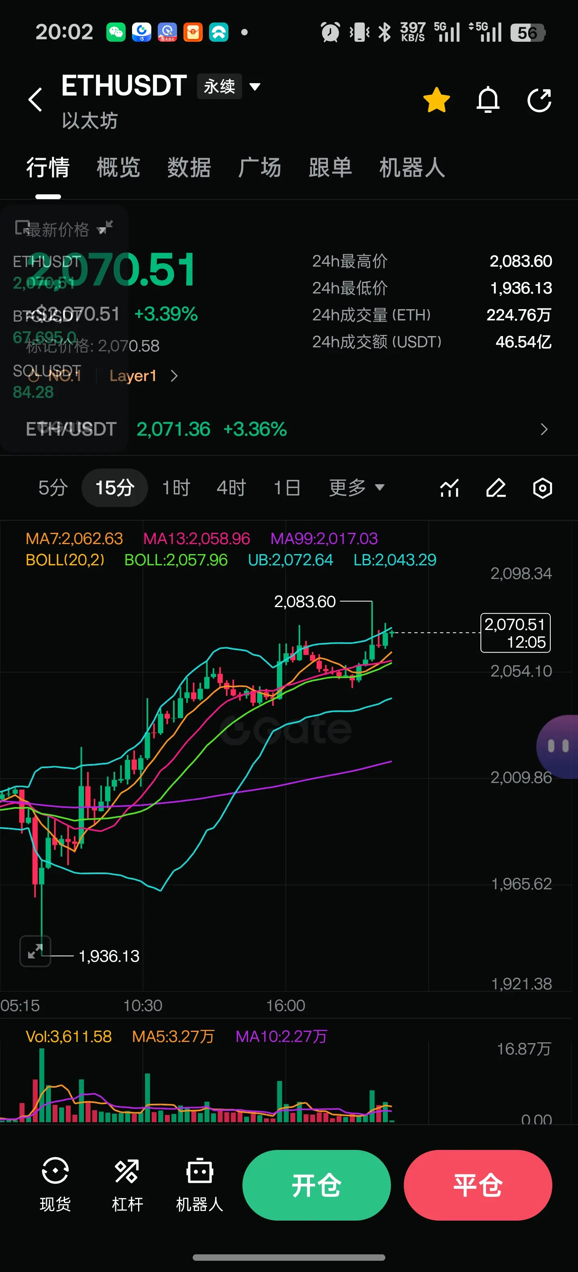The image size is (578, 1272).
Task: Open the 更多 timeframe dropdown
Action: pyautogui.click(x=356, y=488)
